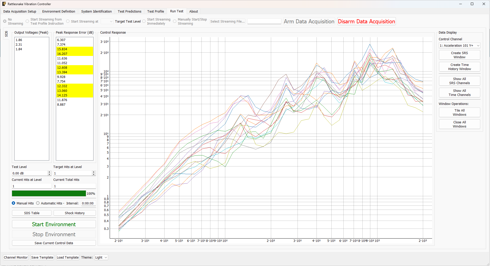The height and width of the screenshot is (266, 490).
Task: Click the streaming file path field
Action: (264, 22)
